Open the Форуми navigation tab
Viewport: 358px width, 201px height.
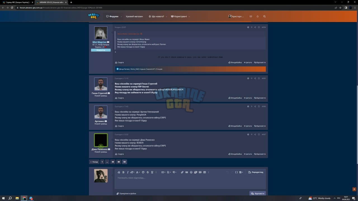click(x=112, y=16)
